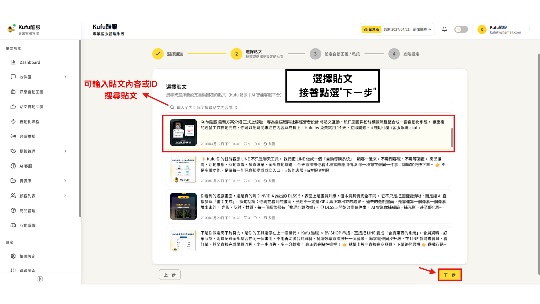
Task: Click the 通道推播 broadcast icon
Action: click(x=13, y=136)
